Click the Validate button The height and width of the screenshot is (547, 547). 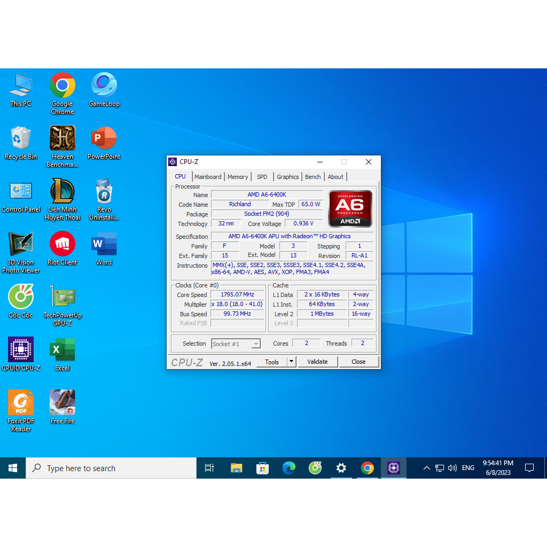[x=317, y=362]
